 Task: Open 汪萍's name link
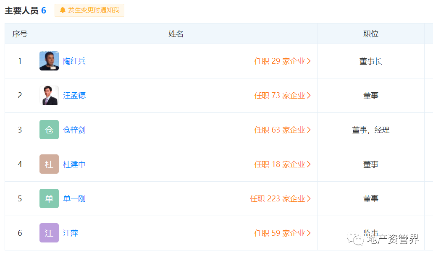pos(71,233)
